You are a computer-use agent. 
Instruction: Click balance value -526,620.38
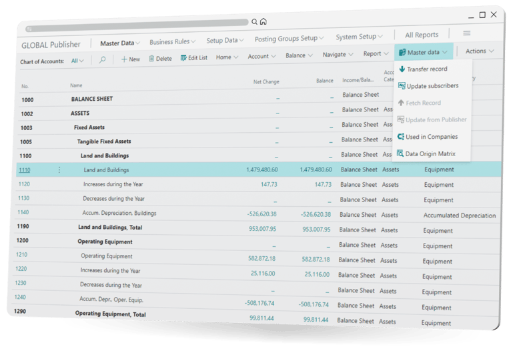coord(316,215)
